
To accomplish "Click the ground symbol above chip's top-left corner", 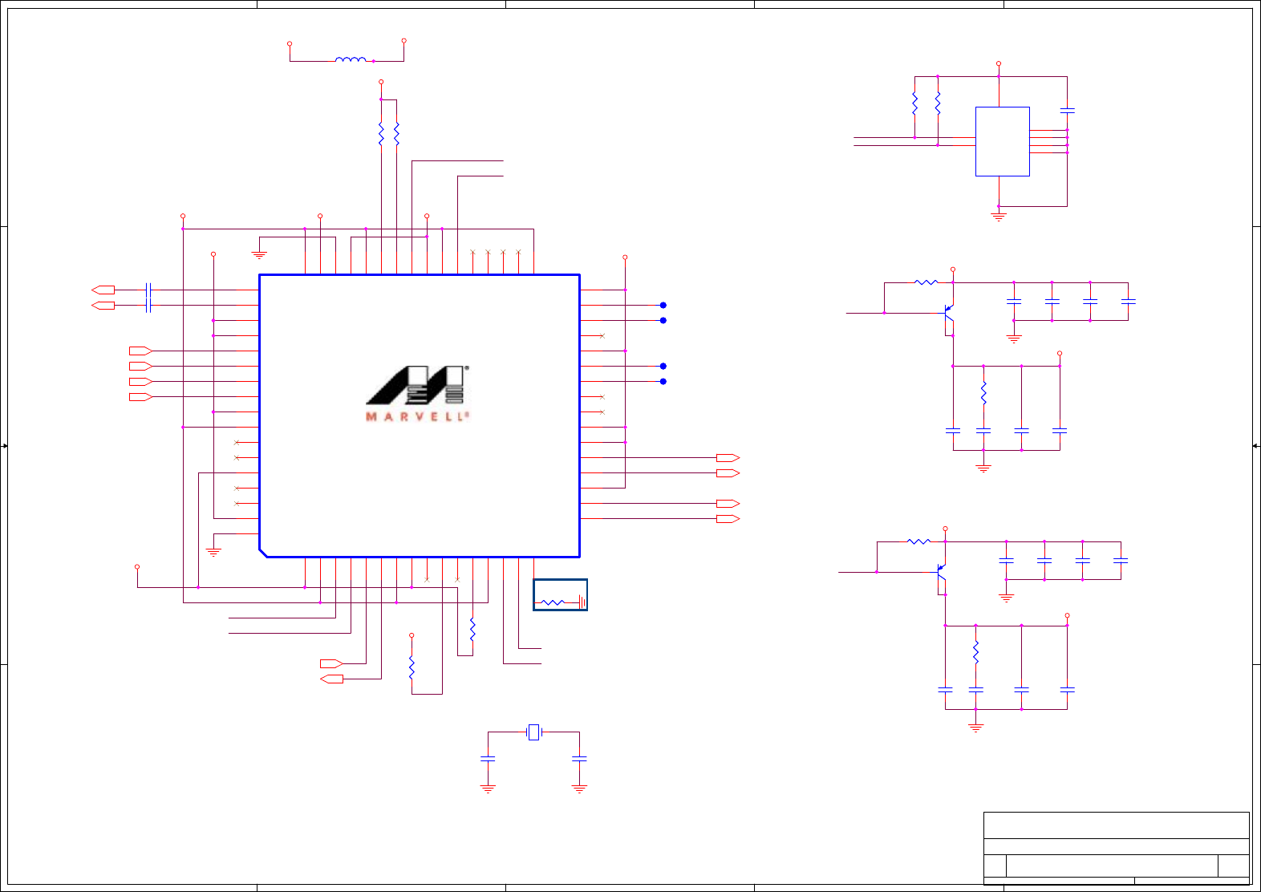I will (x=259, y=255).
